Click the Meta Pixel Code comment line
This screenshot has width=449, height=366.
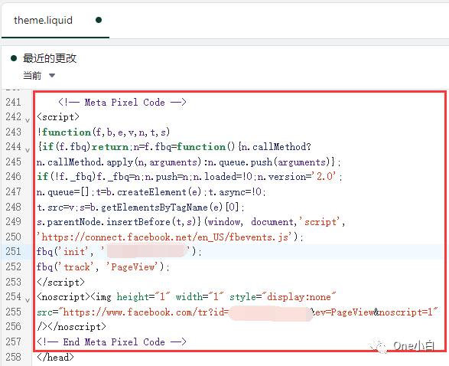click(122, 103)
